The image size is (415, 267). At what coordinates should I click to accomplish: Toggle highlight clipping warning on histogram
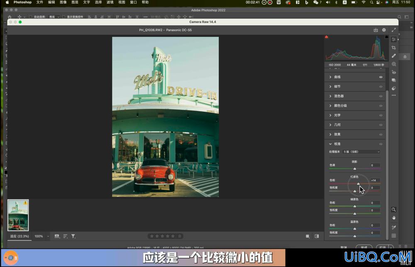386,37
